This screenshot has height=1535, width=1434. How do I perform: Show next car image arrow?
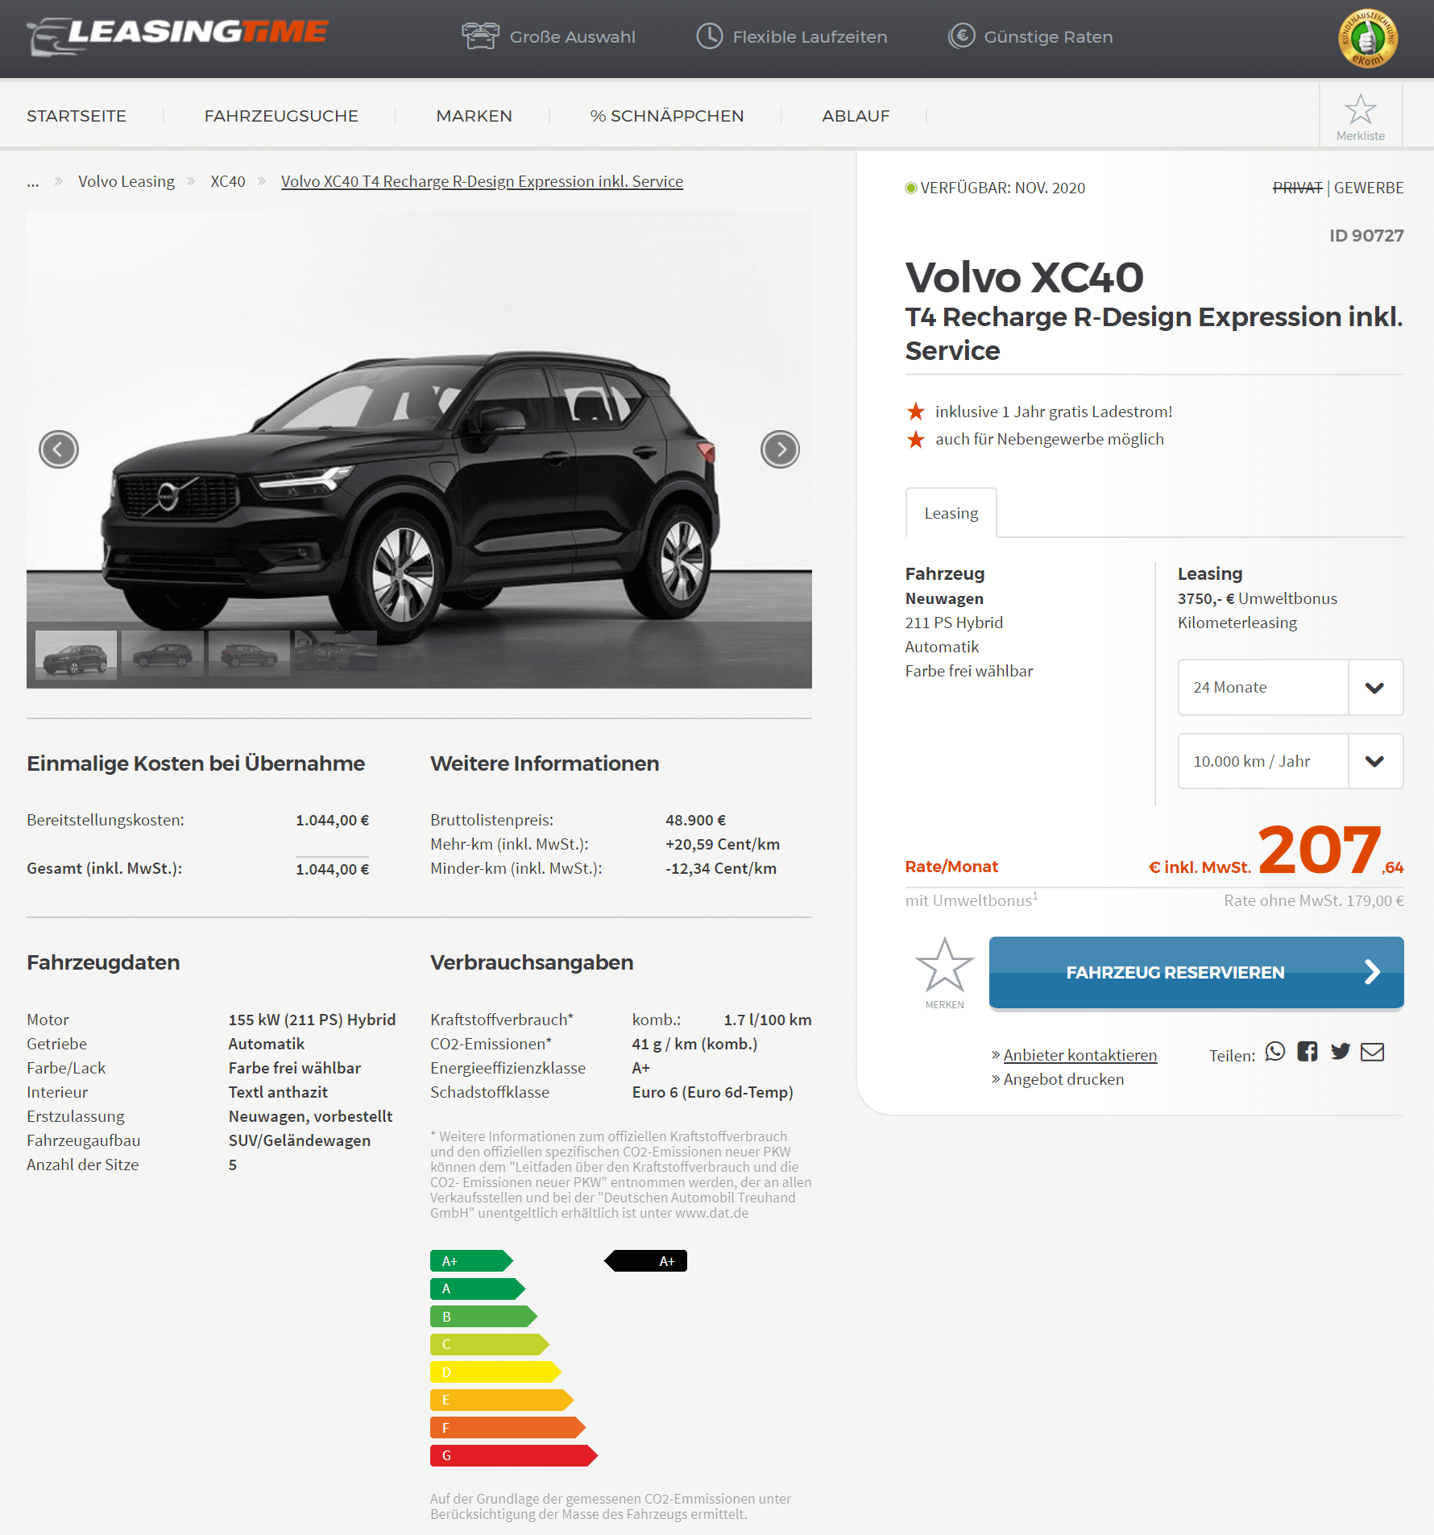tap(780, 449)
